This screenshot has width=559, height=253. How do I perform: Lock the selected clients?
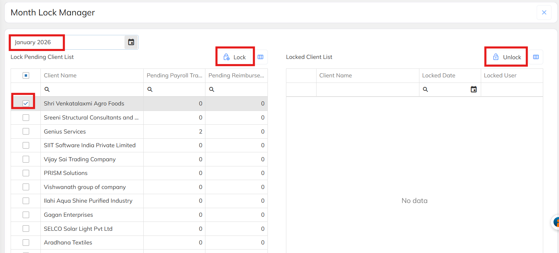point(235,57)
